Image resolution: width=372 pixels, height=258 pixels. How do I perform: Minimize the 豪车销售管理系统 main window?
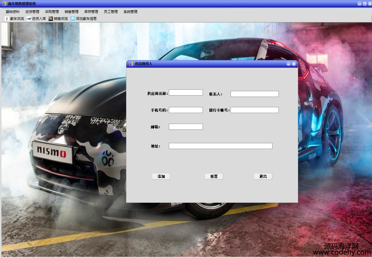pyautogui.click(x=360, y=4)
